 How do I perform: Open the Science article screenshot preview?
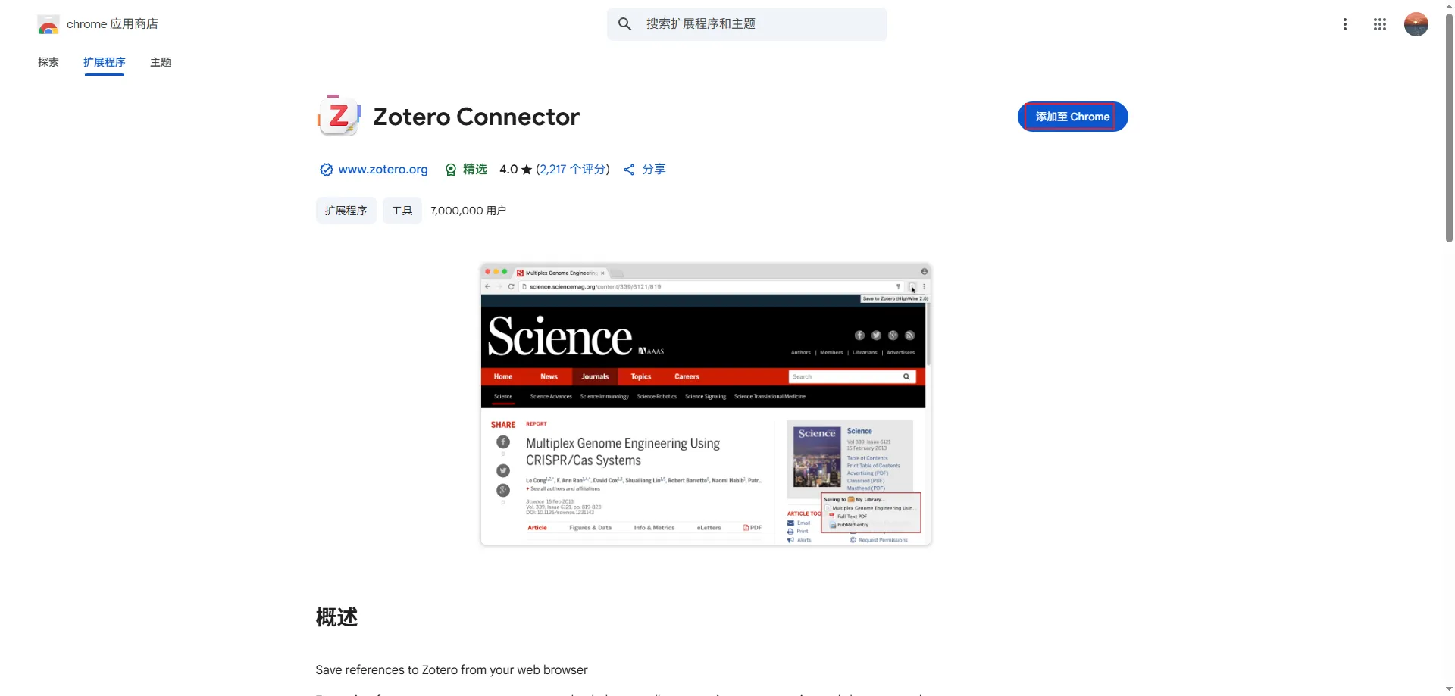coord(706,404)
